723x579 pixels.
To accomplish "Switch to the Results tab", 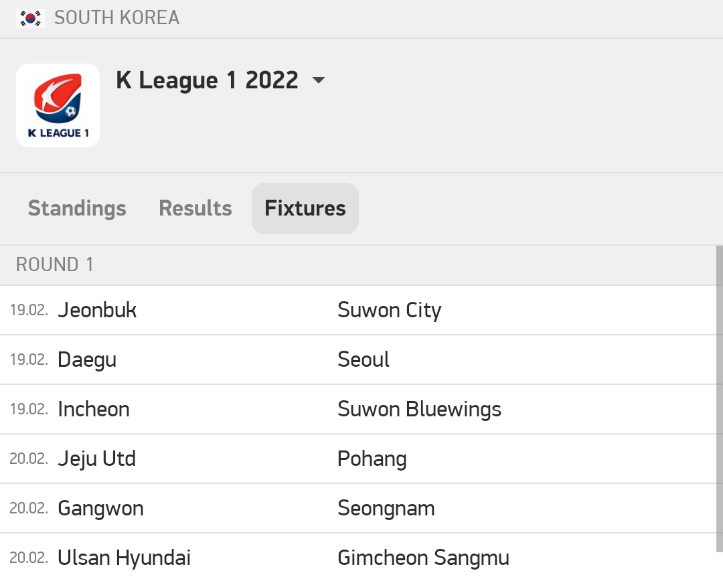I will [195, 208].
